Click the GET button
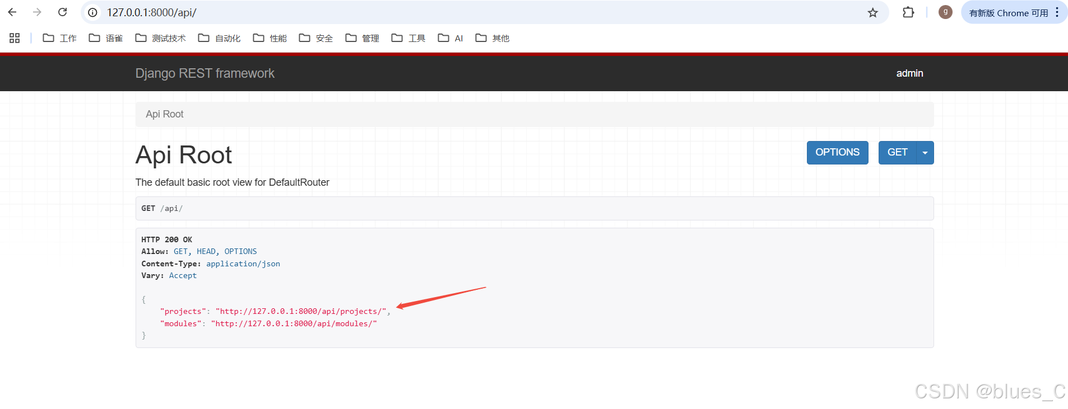Viewport: 1068px width, 409px height. pyautogui.click(x=897, y=152)
